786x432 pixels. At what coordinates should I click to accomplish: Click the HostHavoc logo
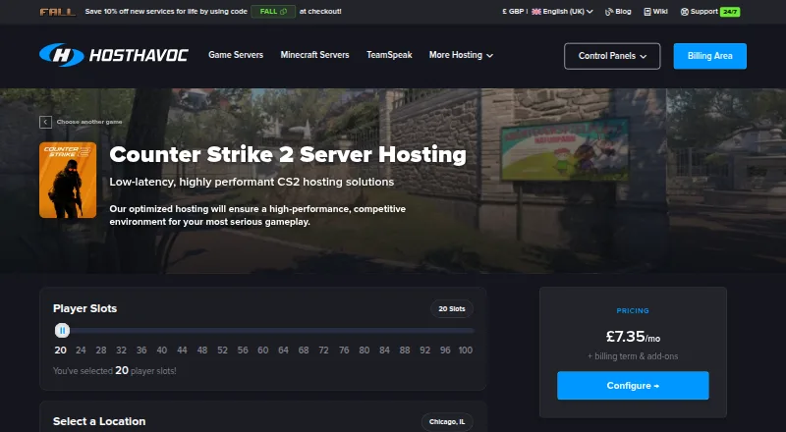pos(114,55)
